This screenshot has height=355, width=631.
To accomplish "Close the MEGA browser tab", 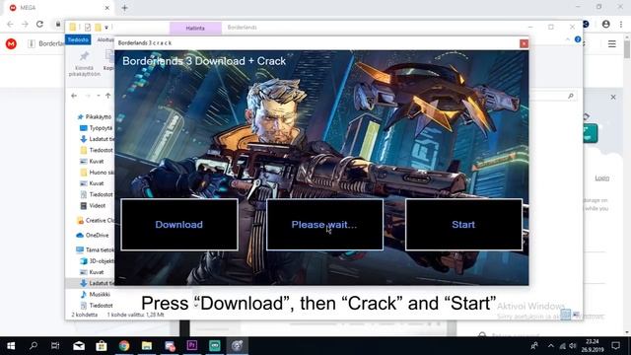I will click(x=107, y=8).
